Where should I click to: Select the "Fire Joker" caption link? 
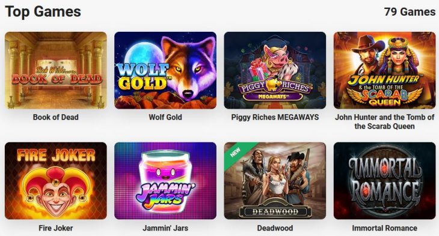pos(56,228)
